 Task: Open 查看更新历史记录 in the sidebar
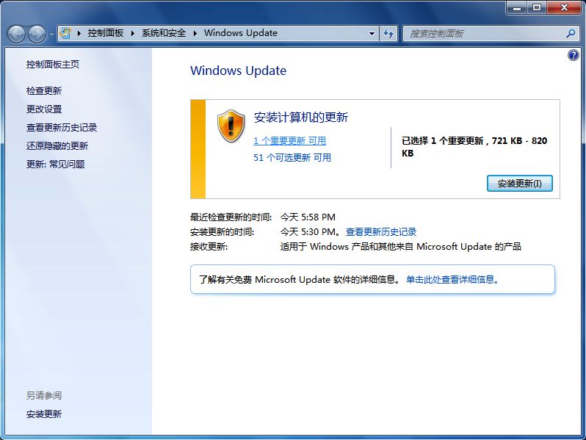pos(62,128)
